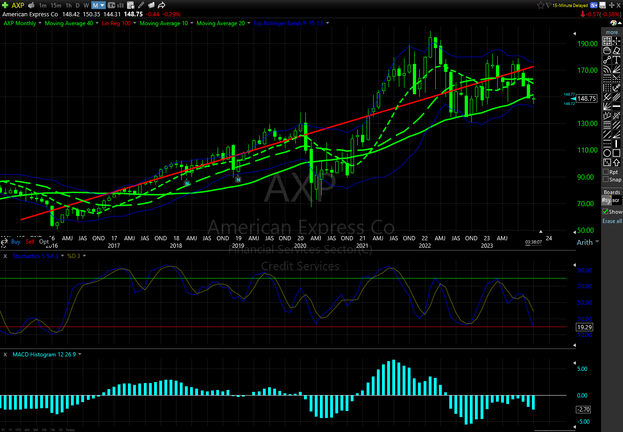Click the Sell link

[x=30, y=242]
